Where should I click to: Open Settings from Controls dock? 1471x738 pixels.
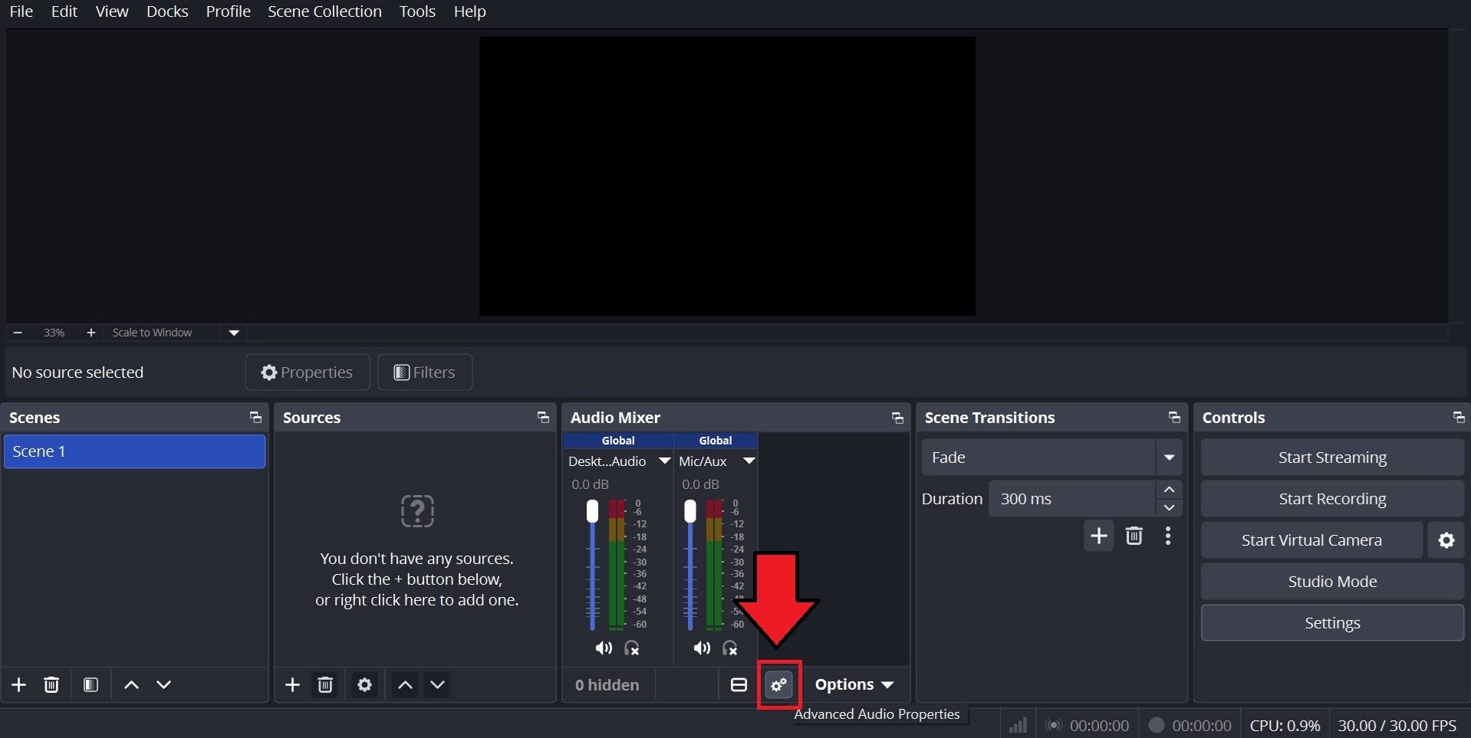(x=1332, y=623)
